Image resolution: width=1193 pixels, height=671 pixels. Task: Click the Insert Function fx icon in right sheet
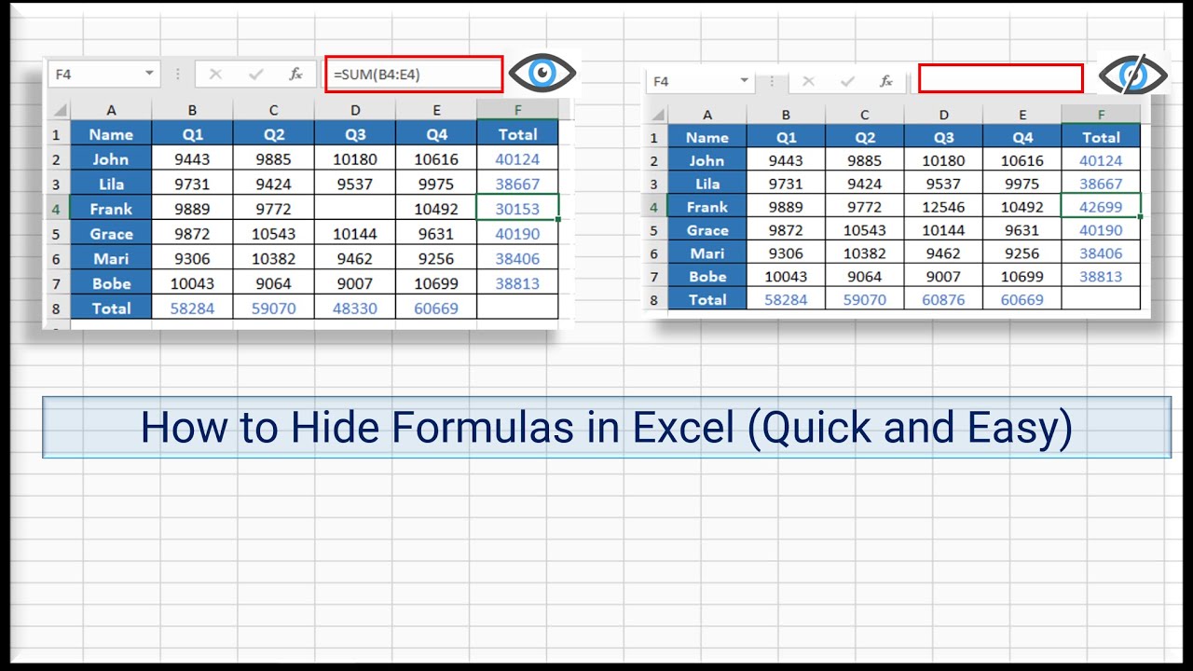coord(886,82)
